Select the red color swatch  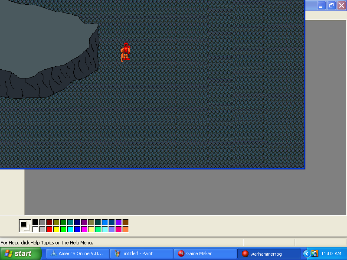click(x=50, y=228)
